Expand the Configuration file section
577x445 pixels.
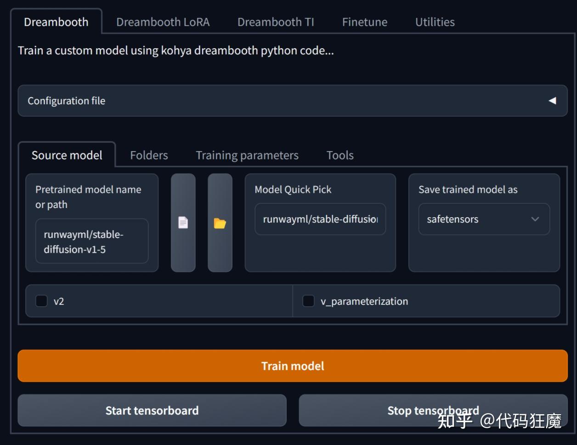pyautogui.click(x=293, y=101)
